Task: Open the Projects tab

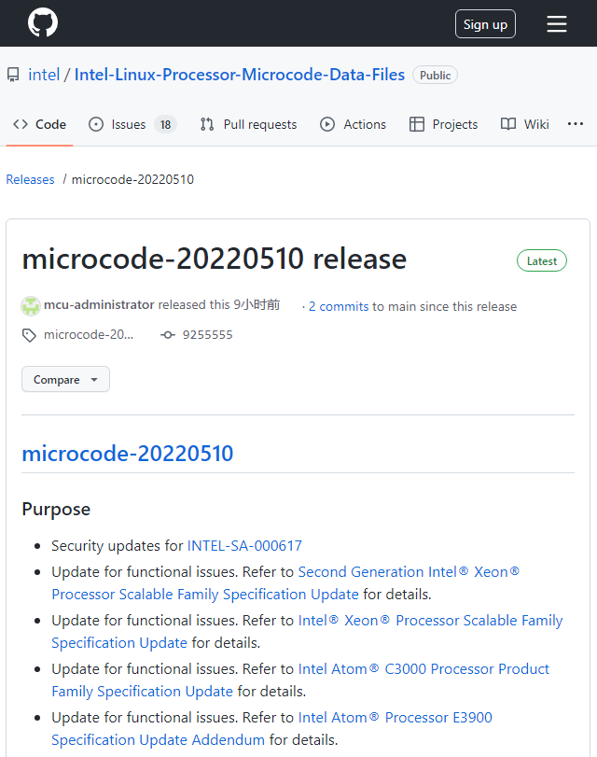Action: [443, 124]
